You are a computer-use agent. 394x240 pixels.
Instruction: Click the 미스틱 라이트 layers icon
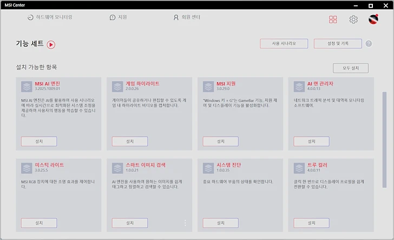(x=27, y=168)
